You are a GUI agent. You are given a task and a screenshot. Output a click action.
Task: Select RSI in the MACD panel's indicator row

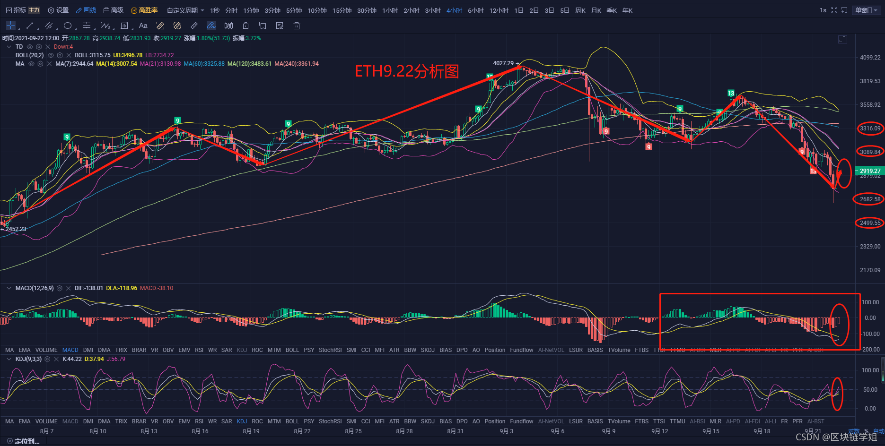point(199,350)
